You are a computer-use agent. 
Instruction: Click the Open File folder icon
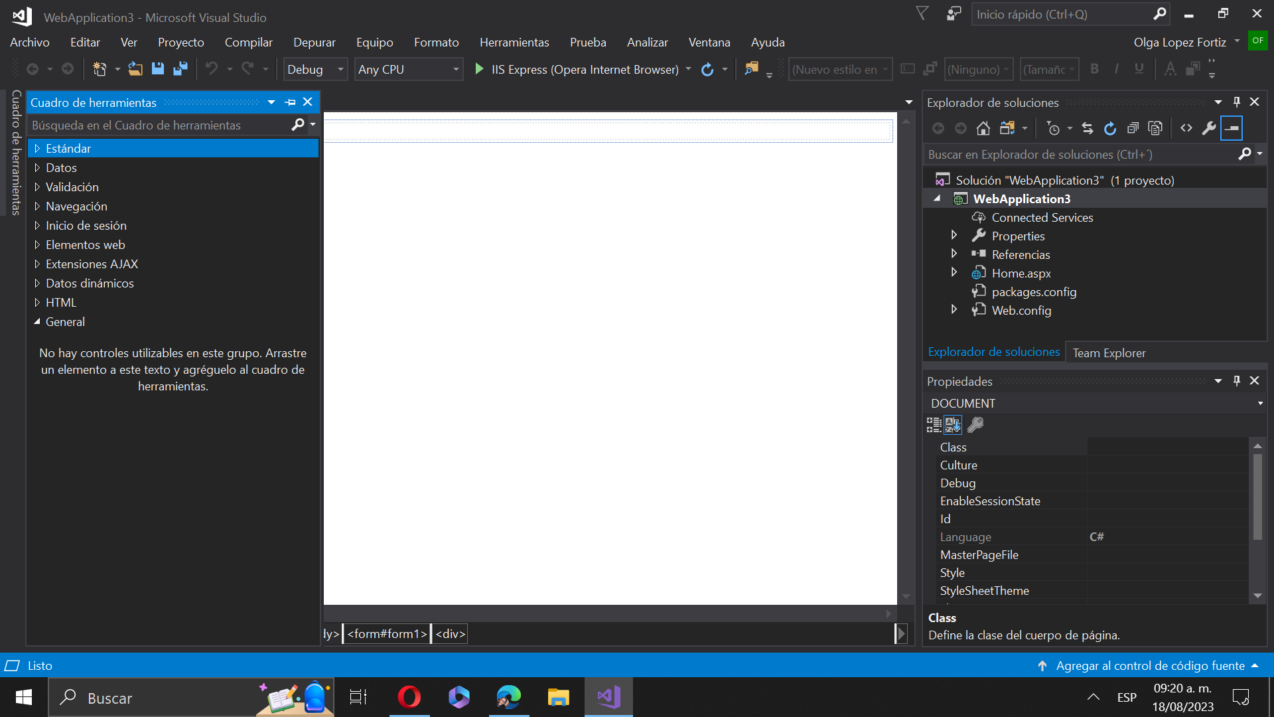(x=135, y=69)
